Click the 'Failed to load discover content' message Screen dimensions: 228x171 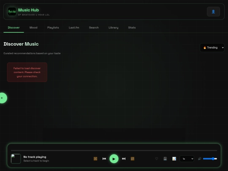coord(27,72)
